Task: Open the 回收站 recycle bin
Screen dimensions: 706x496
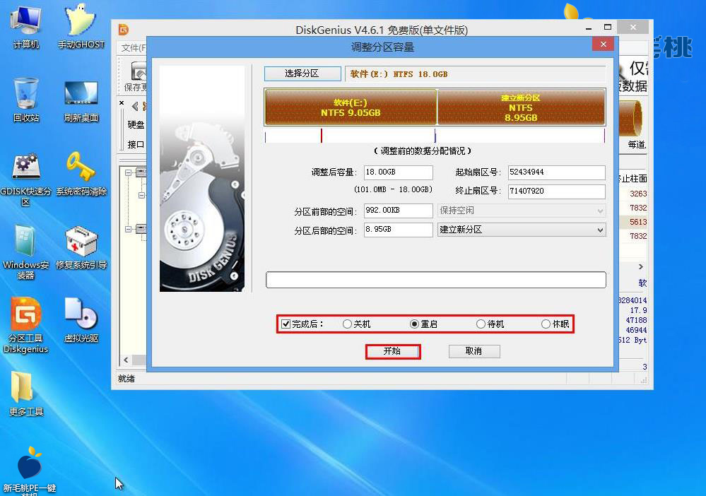Action: tap(25, 100)
